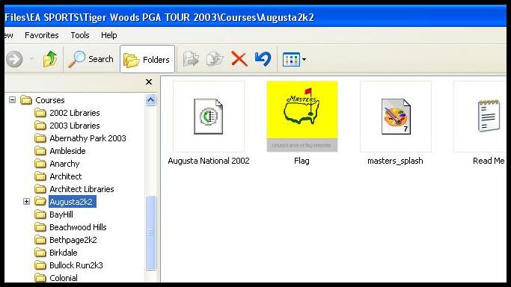Open the Tools menu

tap(80, 35)
